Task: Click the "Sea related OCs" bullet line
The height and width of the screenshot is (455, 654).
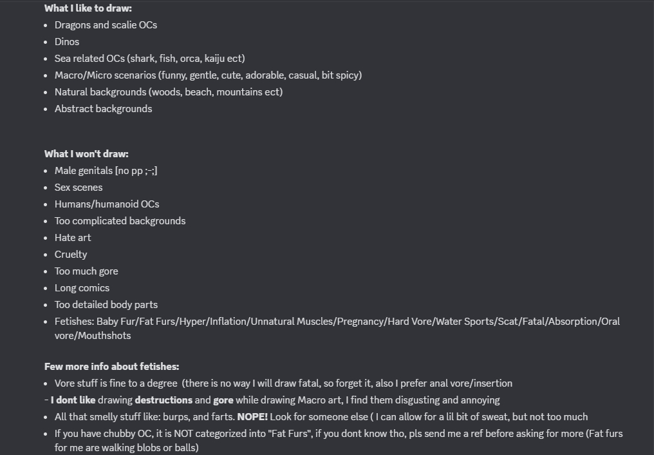Action: pos(149,59)
